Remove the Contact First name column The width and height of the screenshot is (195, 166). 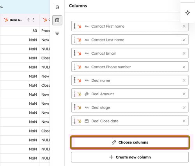(184, 26)
